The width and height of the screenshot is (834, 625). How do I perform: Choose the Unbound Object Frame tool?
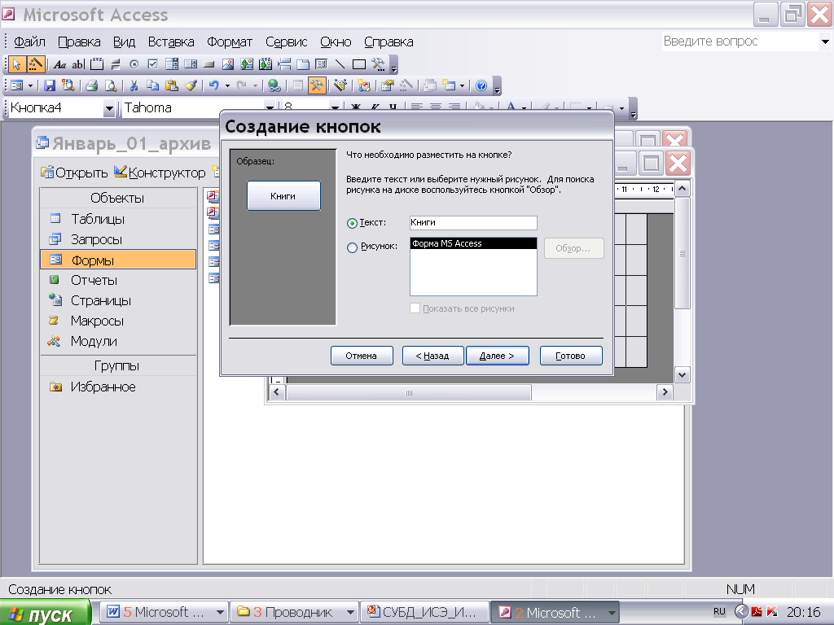click(x=247, y=65)
